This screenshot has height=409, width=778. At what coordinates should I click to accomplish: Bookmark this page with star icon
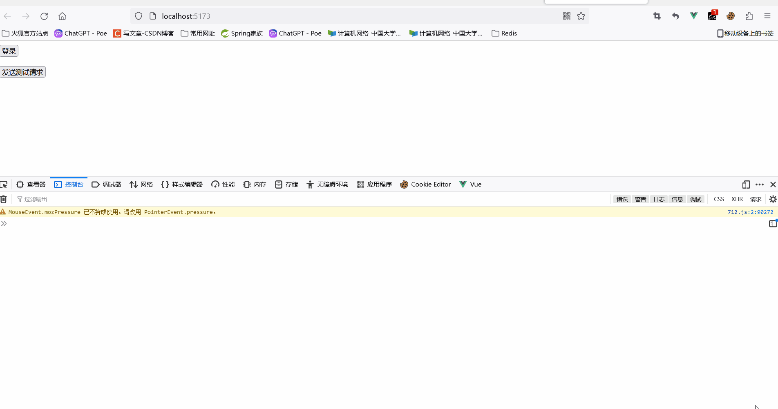(581, 16)
